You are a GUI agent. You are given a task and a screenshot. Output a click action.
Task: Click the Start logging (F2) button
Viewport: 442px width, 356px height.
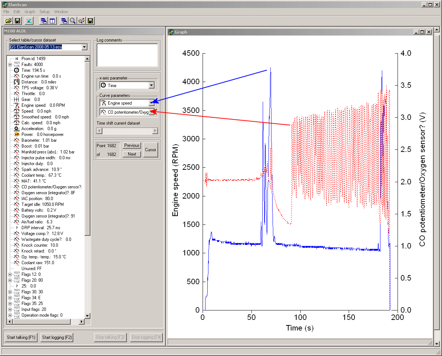[57, 337]
